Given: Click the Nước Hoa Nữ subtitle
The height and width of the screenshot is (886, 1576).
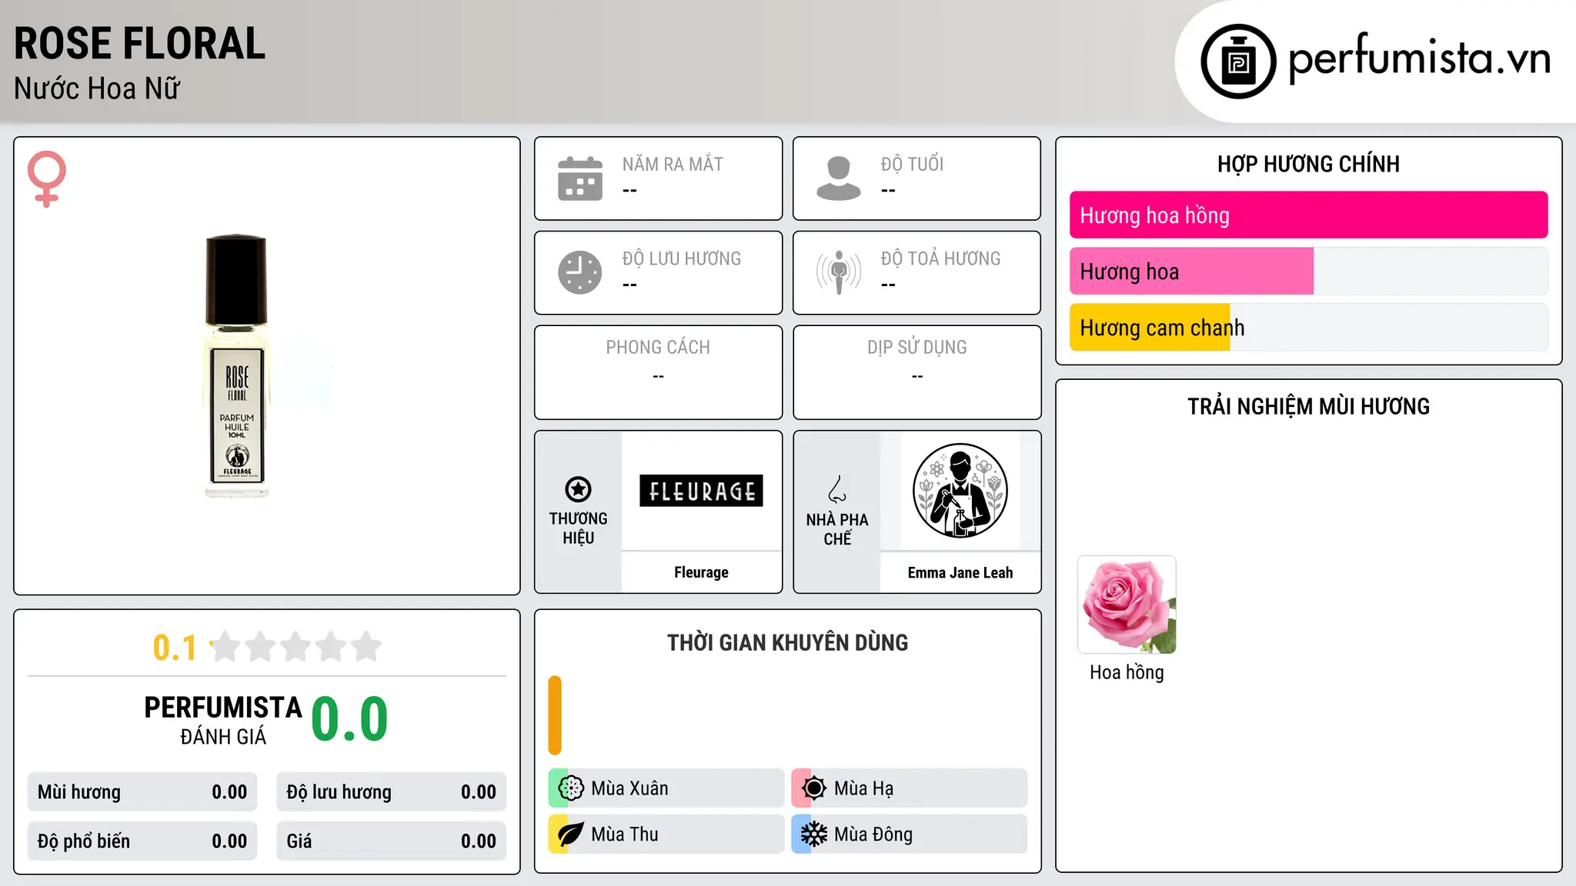Looking at the screenshot, I should (x=97, y=88).
